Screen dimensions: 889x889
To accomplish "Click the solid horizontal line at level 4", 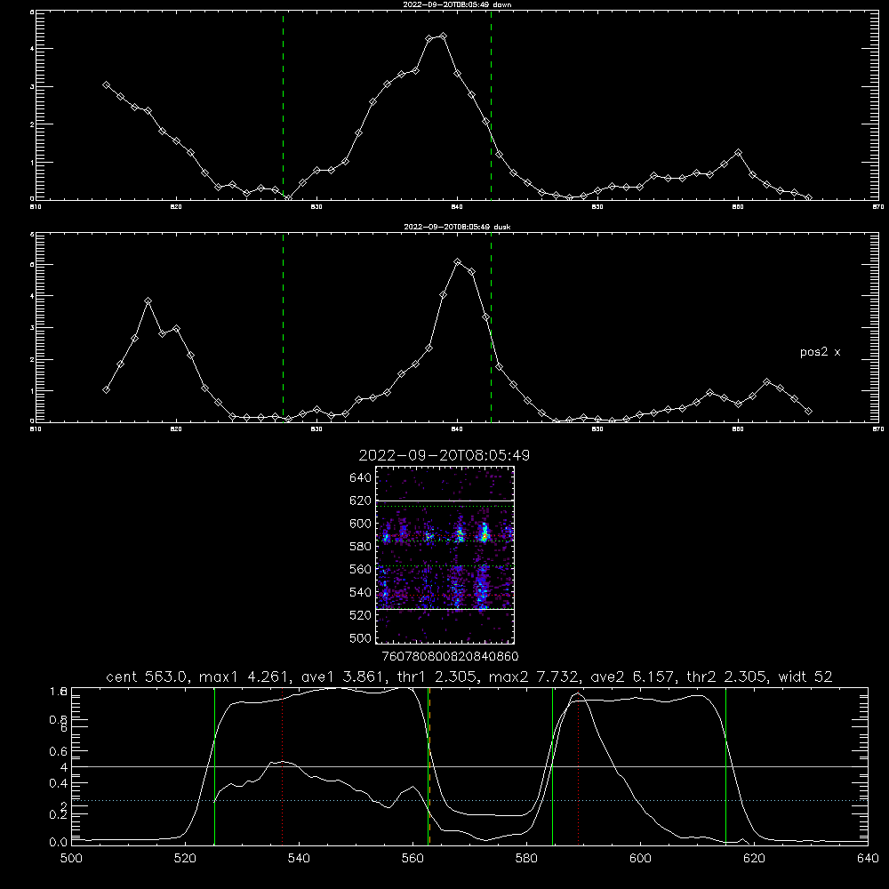I will point(469,766).
